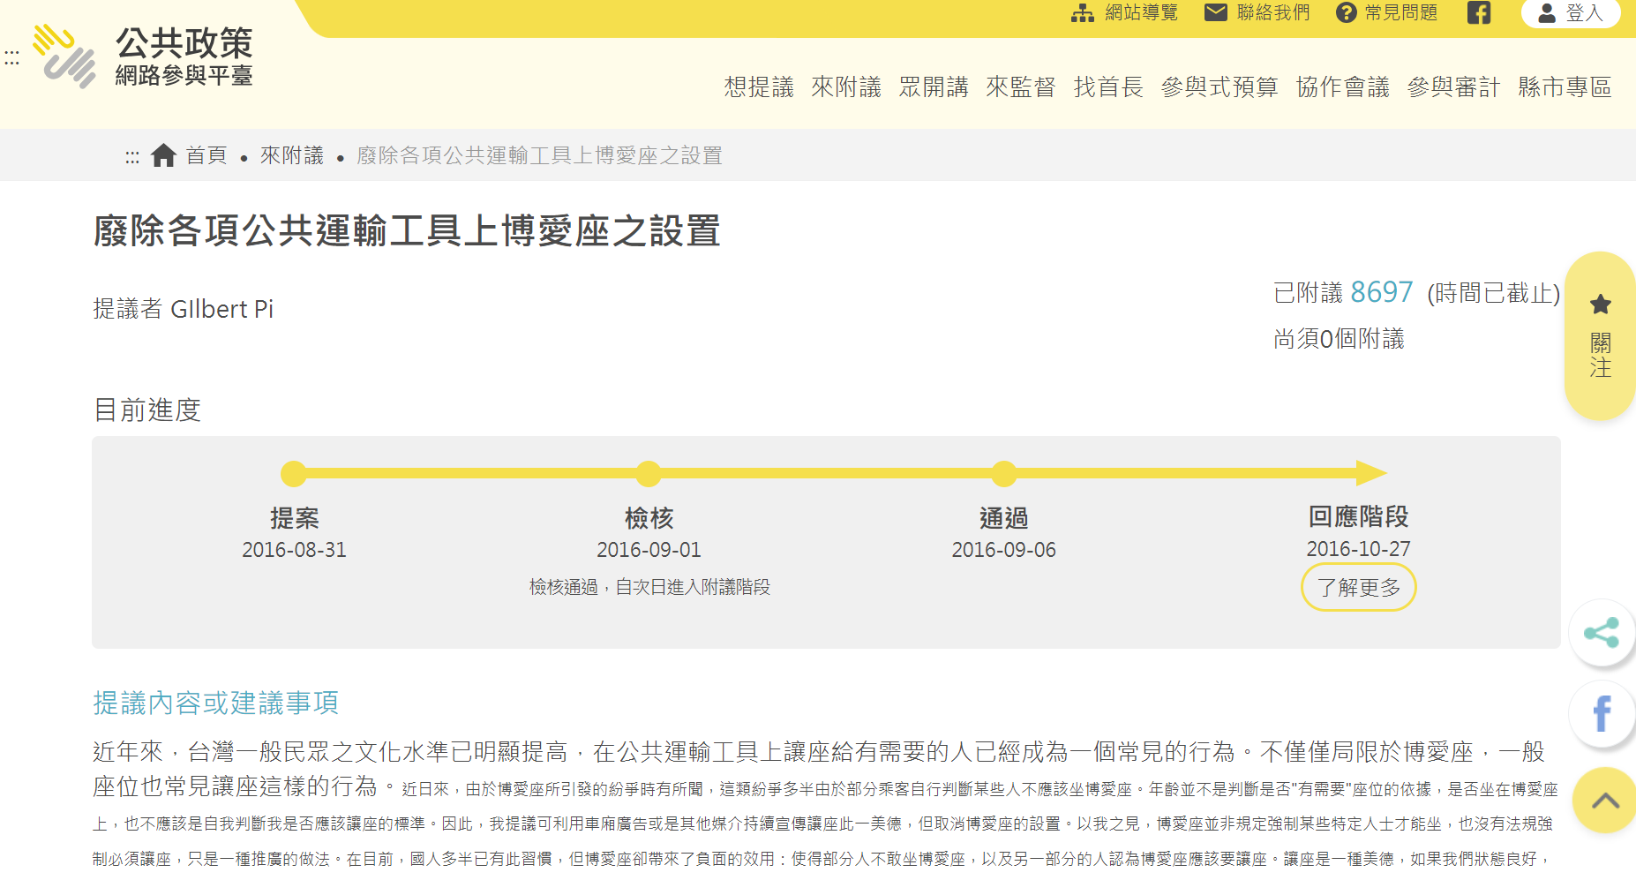Image resolution: width=1636 pixels, height=880 pixels.
Task: Click the 提案 timeline dot
Action: [294, 473]
